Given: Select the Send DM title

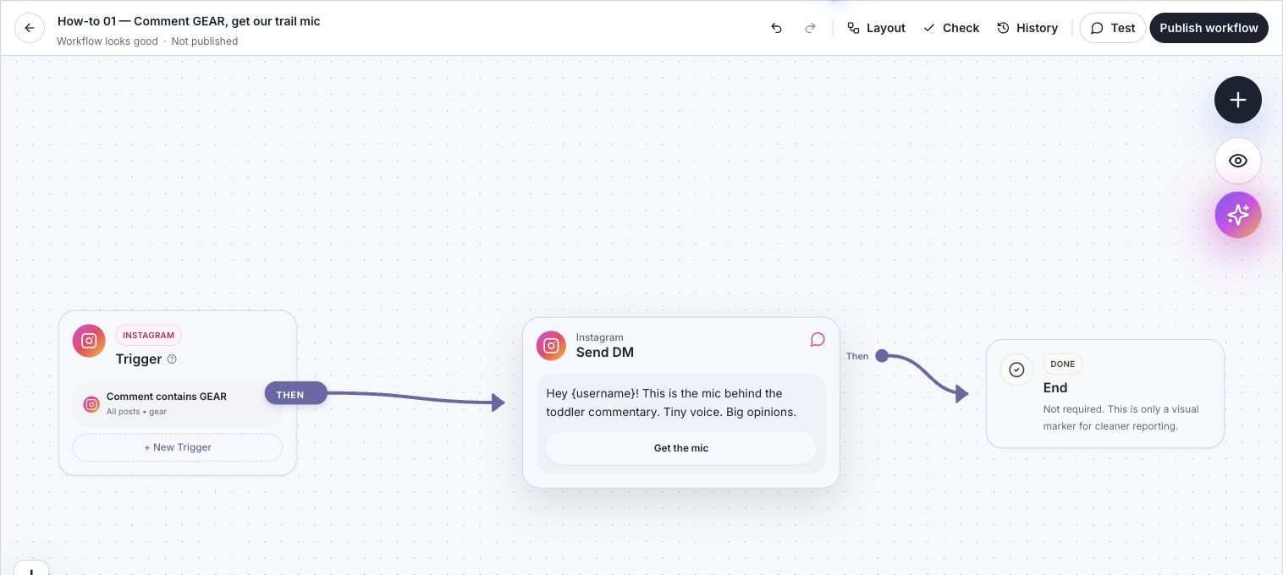Looking at the screenshot, I should 605,353.
